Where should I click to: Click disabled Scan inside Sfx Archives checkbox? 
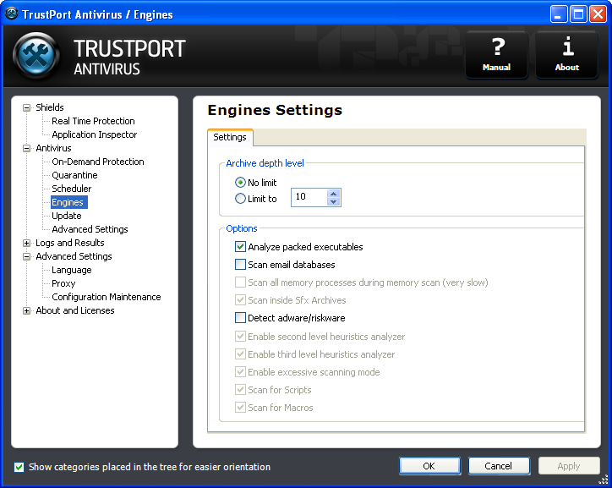point(240,300)
